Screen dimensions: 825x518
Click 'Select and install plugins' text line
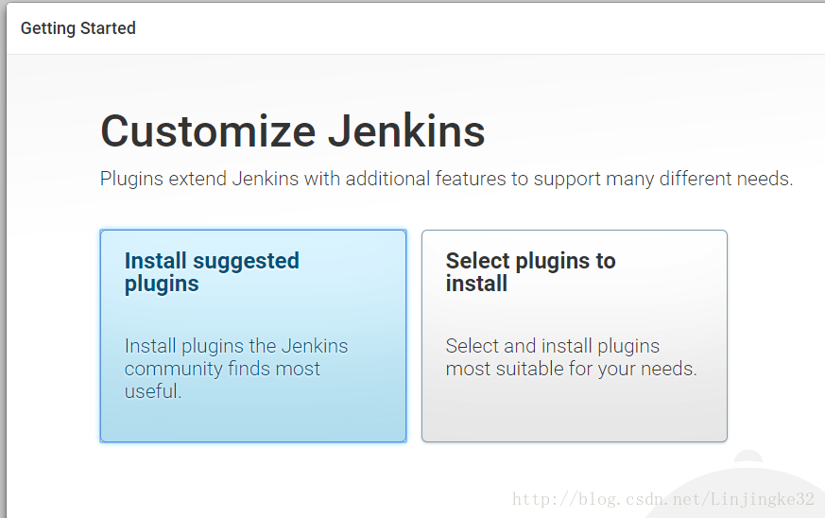pyautogui.click(x=553, y=346)
